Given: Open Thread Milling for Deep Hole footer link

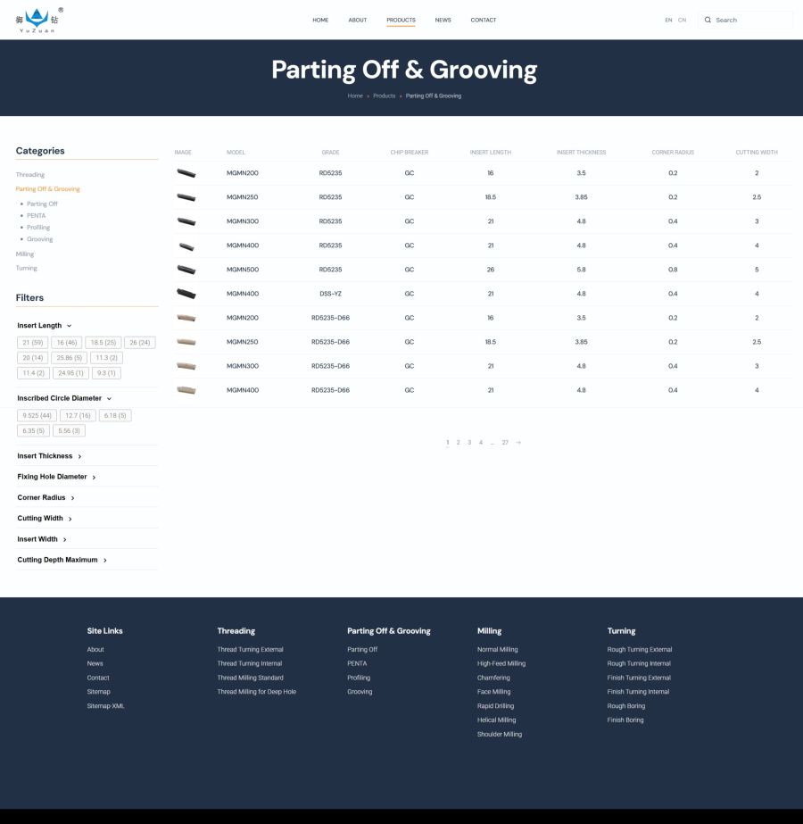Looking at the screenshot, I should [x=256, y=692].
